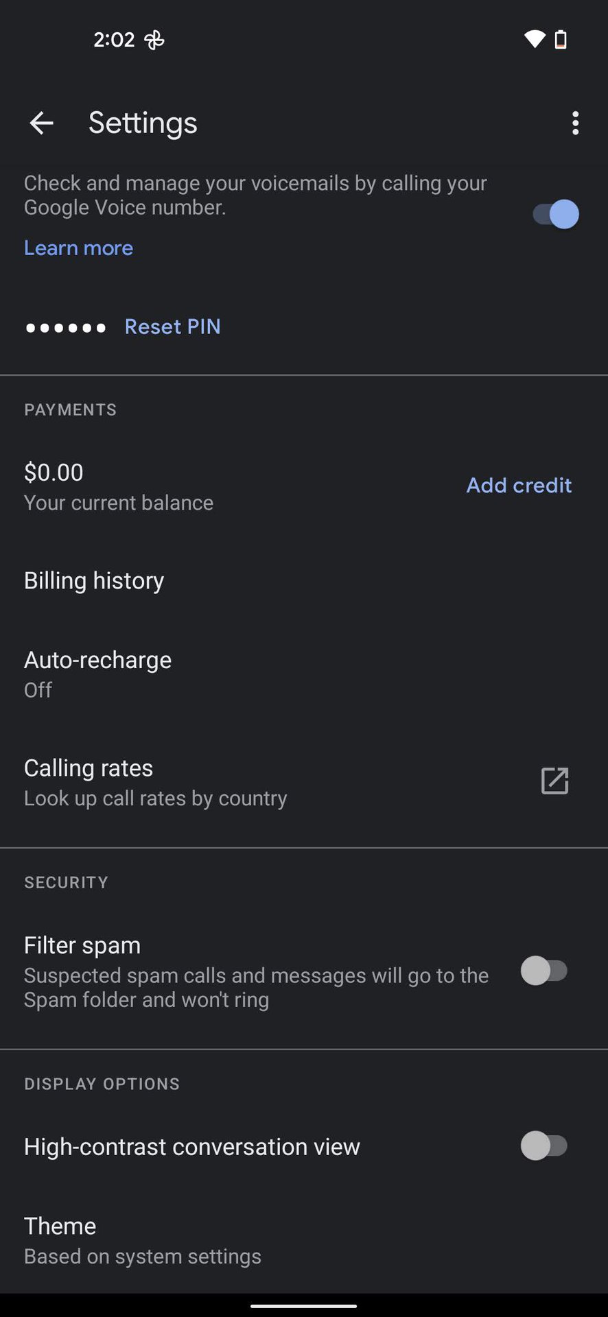Tap the pinwheel icon beside the clock
This screenshot has height=1317, width=608.
click(154, 40)
